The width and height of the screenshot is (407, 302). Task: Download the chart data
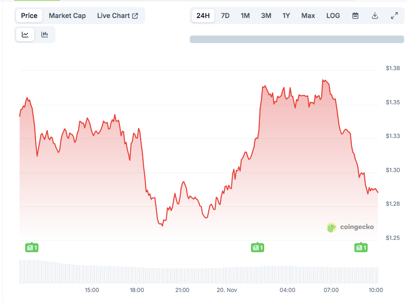coord(375,16)
